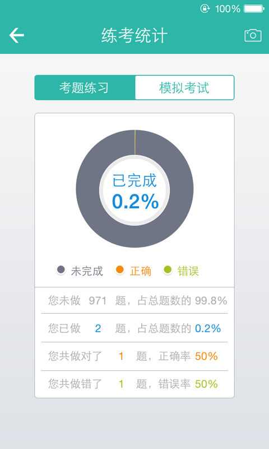Viewport: 269px width, 449px height.
Task: Tap the 正确 legend label
Action: click(x=140, y=271)
